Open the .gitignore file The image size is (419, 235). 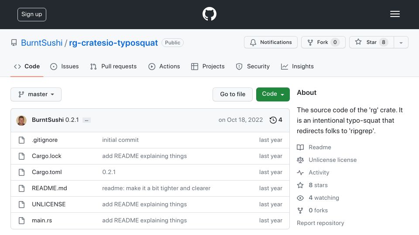coord(45,140)
